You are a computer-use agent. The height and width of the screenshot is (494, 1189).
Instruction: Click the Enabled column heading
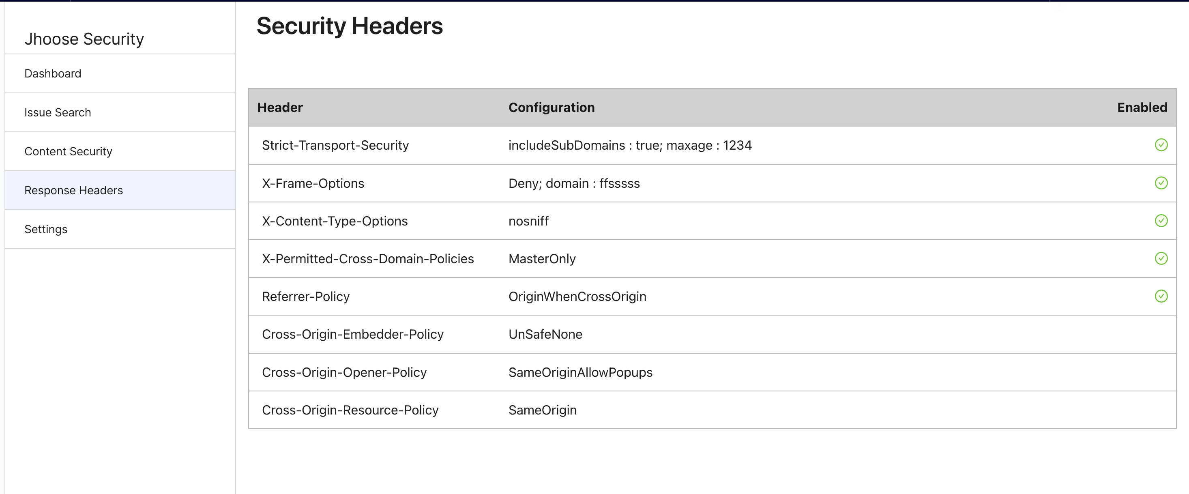pos(1142,107)
